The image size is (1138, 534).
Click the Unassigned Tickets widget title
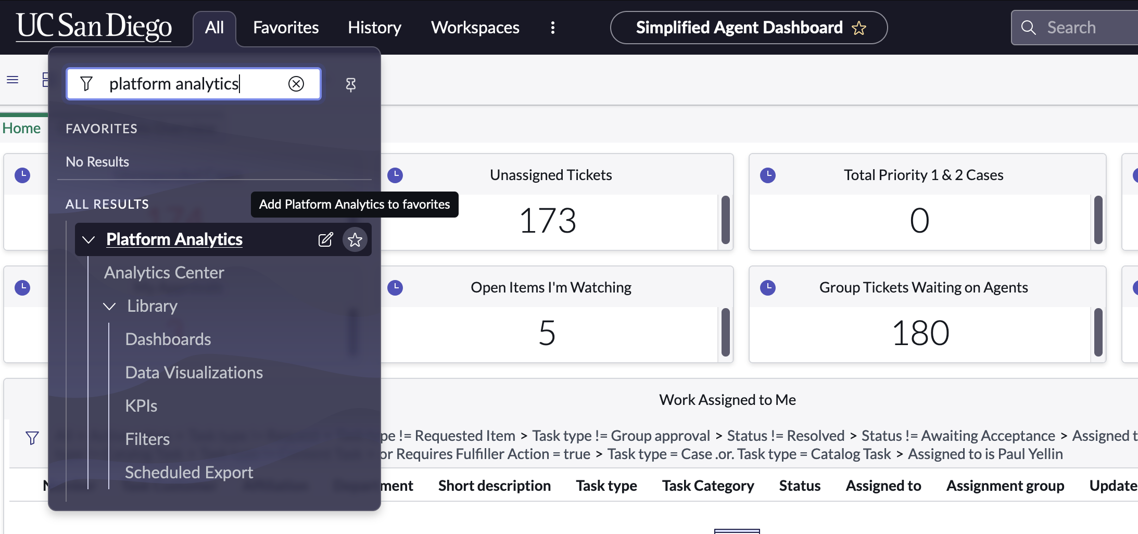[551, 175]
